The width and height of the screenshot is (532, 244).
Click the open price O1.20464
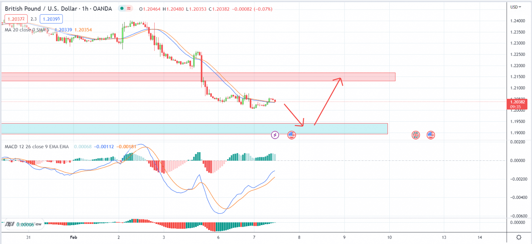coord(150,9)
